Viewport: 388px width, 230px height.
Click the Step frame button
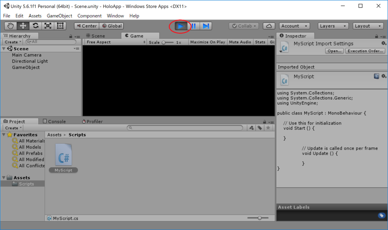tap(206, 26)
